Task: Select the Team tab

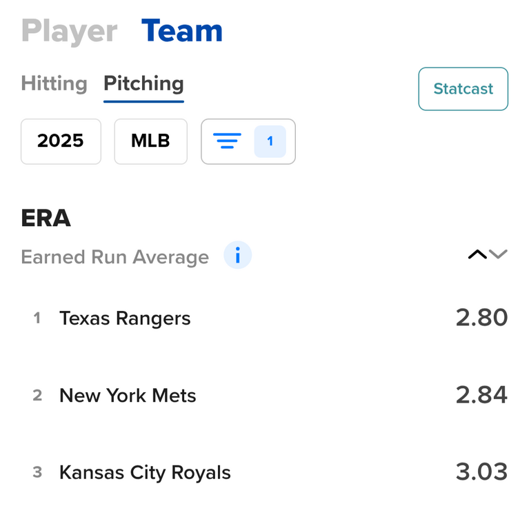Action: [181, 31]
